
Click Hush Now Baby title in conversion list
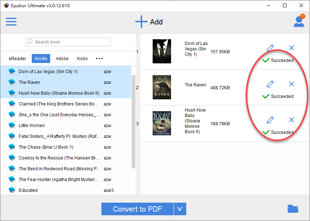click(x=195, y=121)
